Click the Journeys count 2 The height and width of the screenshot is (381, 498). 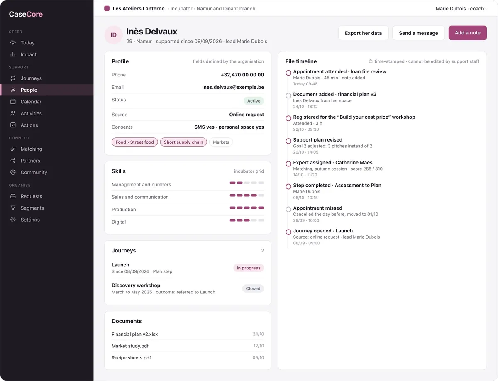pyautogui.click(x=262, y=251)
